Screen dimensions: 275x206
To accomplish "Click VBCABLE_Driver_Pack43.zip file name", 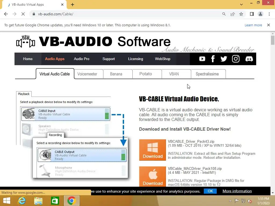I will [191, 141].
